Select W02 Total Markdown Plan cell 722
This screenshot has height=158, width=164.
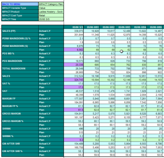[107, 72]
